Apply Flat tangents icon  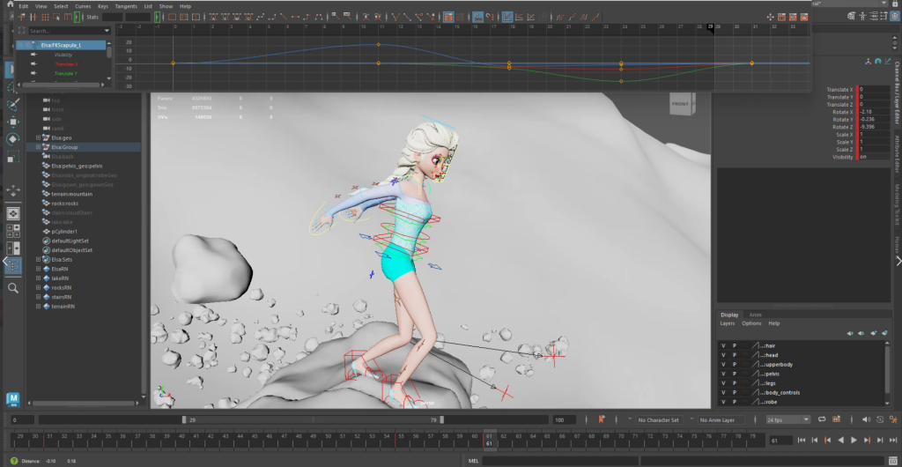point(295,18)
